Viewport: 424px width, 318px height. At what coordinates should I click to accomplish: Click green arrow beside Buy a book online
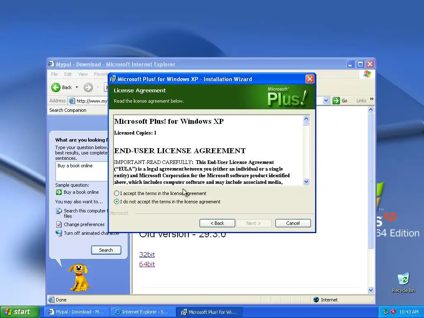tap(58, 192)
